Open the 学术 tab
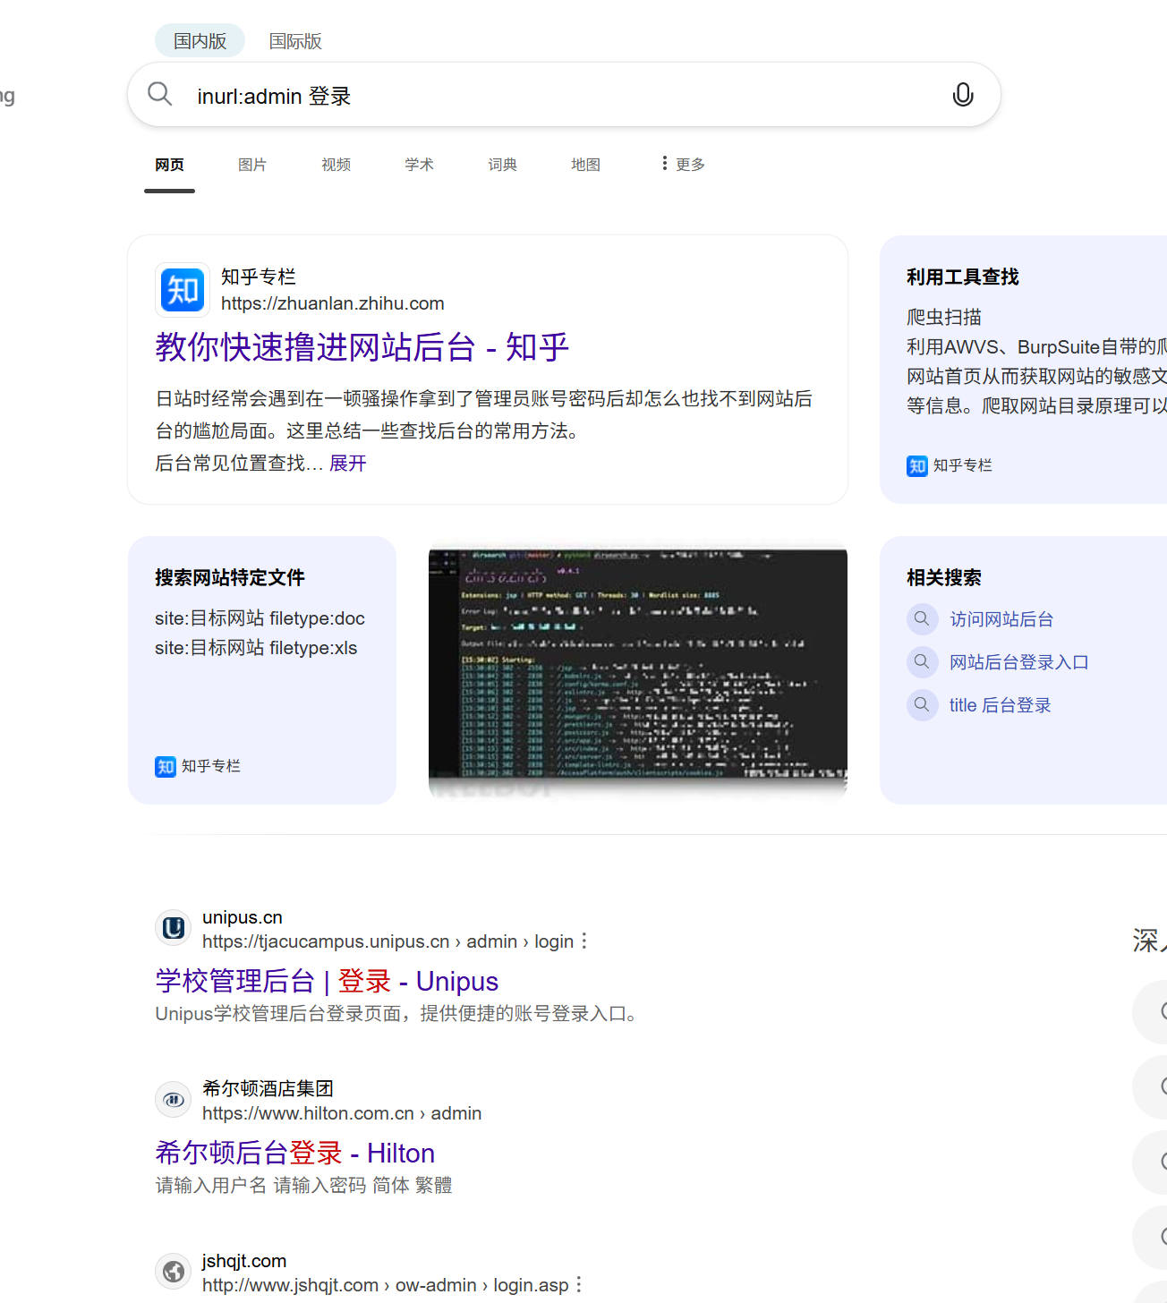This screenshot has height=1303, width=1167. click(419, 165)
